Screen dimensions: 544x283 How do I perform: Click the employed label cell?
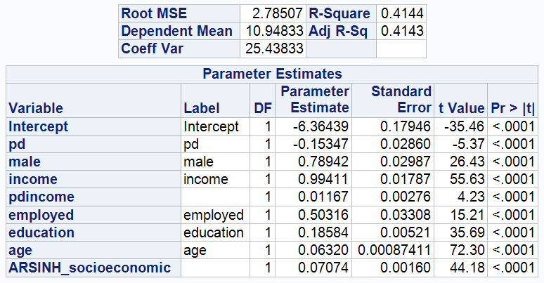[214, 214]
